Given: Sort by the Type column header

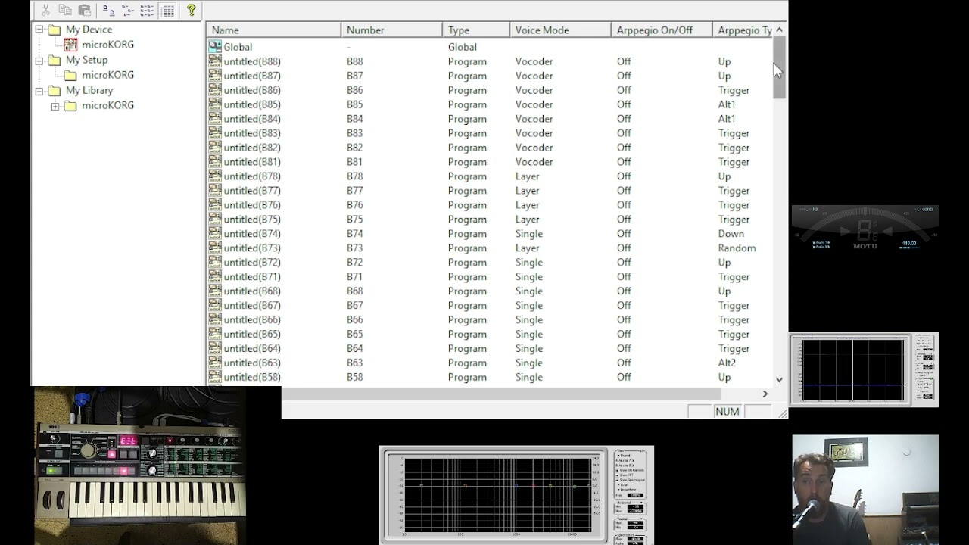Looking at the screenshot, I should (x=475, y=30).
